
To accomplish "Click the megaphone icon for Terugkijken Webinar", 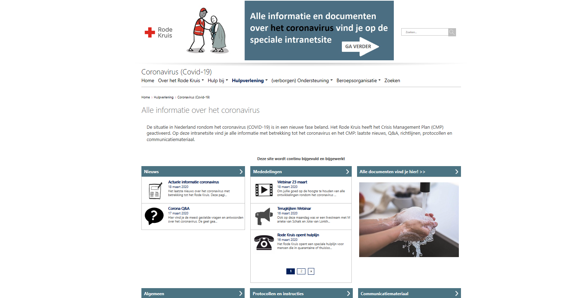I will (264, 216).
